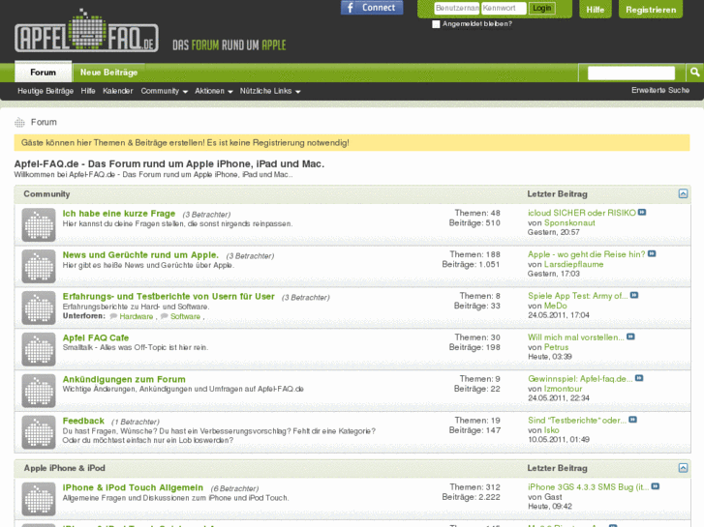Click the breadcrumb apple home icon
This screenshot has height=527, width=704.
19,122
